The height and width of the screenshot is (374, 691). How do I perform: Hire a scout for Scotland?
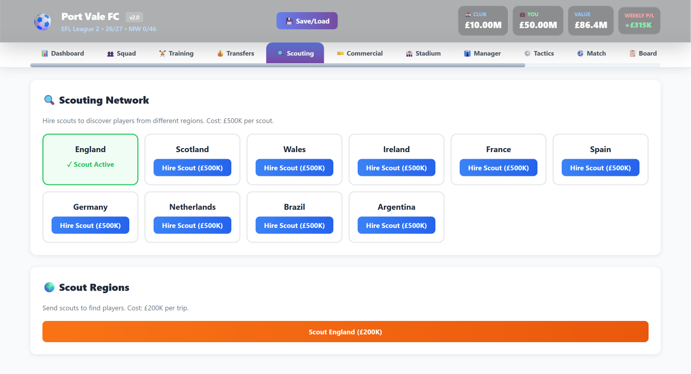coord(192,168)
